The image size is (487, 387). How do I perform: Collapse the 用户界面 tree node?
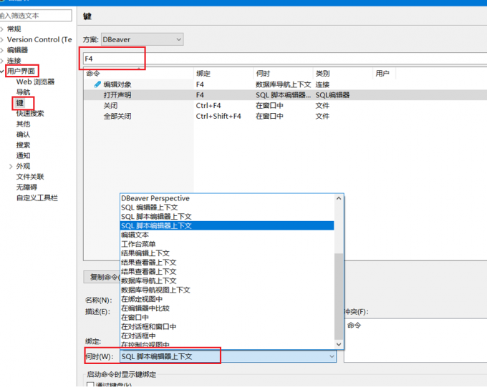click(x=2, y=72)
